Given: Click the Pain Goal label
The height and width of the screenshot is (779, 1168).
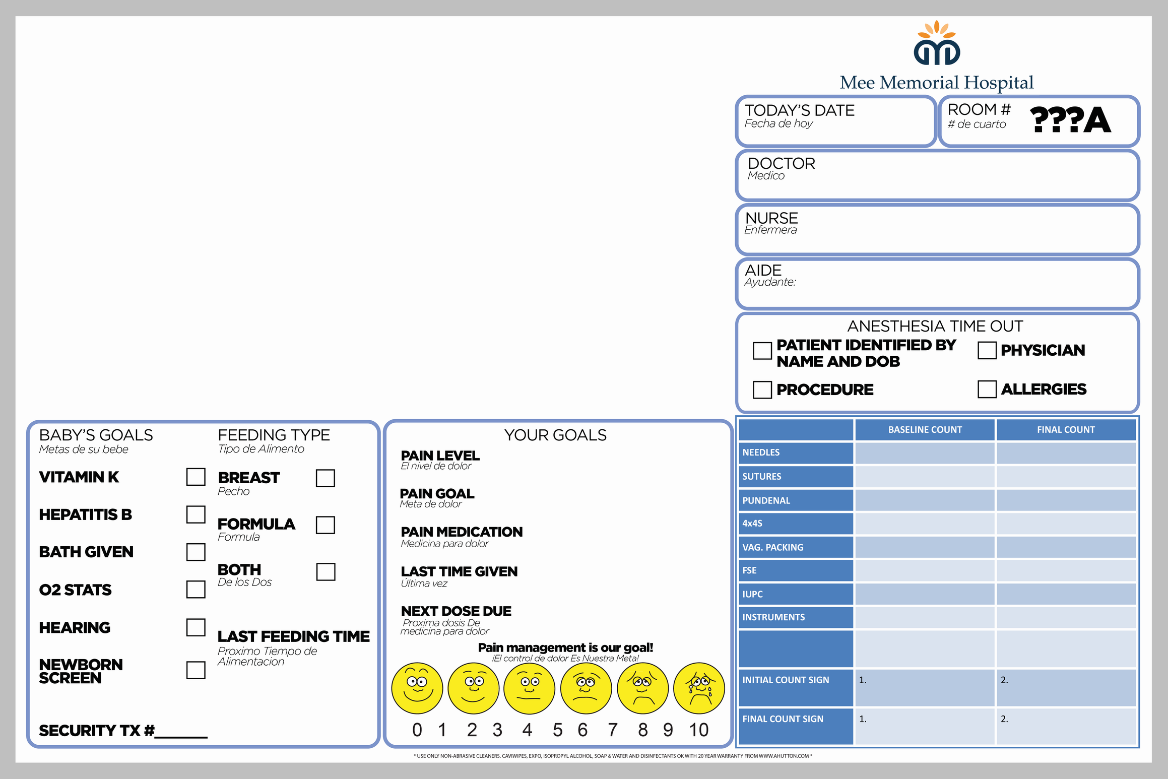Looking at the screenshot, I should tap(437, 493).
